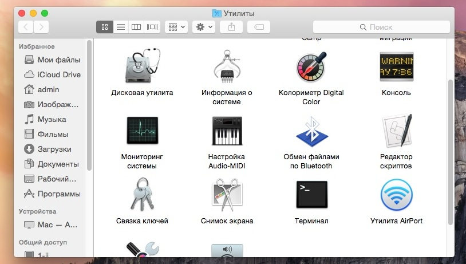Click the Снимок экрана label text

coord(227,221)
